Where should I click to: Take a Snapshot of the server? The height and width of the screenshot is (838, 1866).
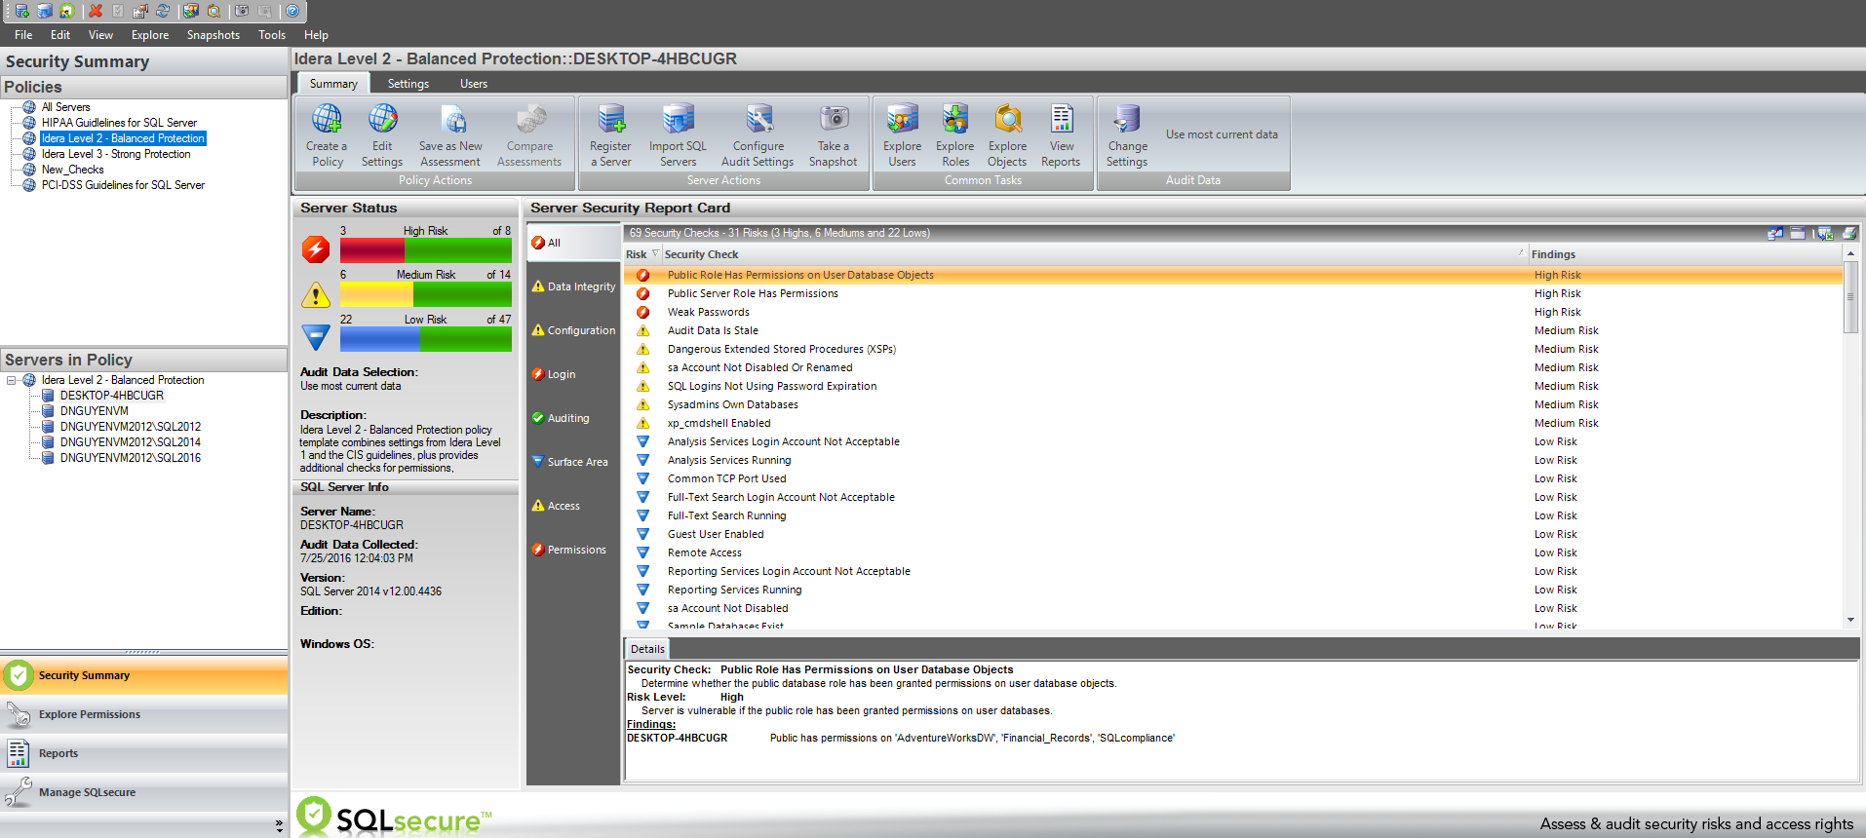tap(833, 120)
